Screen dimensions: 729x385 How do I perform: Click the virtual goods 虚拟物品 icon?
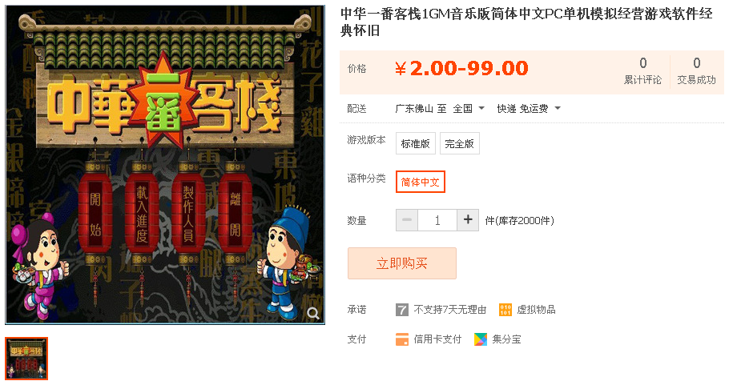505,310
